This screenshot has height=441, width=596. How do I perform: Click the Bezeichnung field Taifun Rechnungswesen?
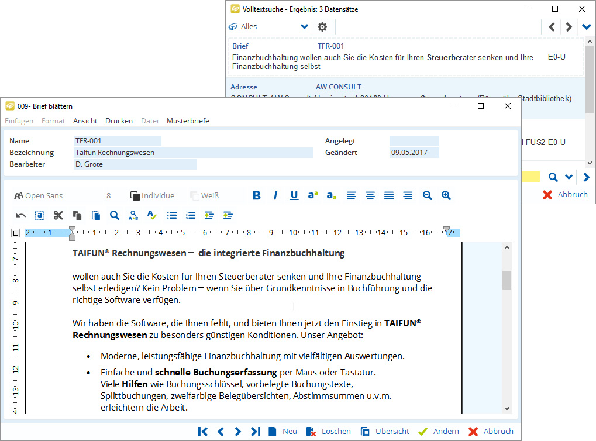[x=193, y=153]
